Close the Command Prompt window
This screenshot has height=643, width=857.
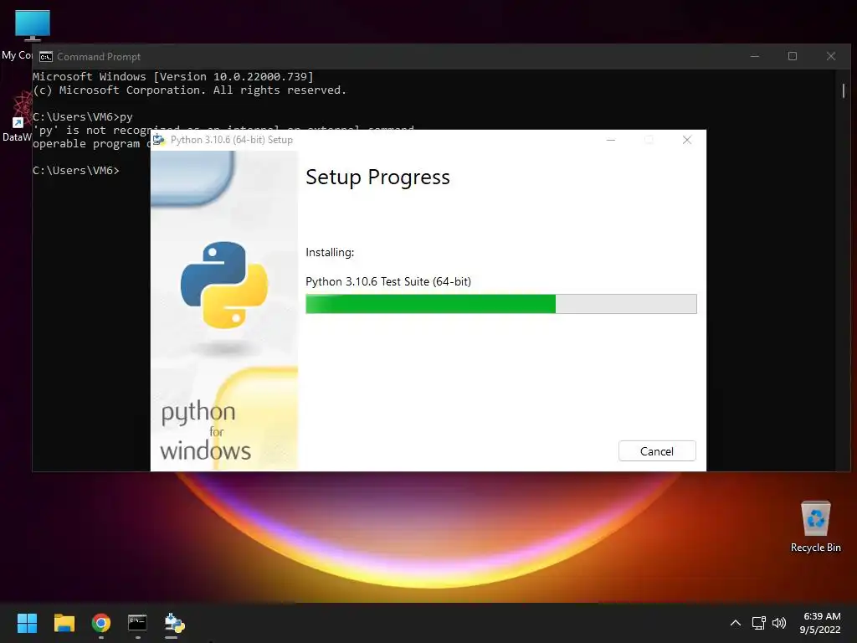[831, 56]
